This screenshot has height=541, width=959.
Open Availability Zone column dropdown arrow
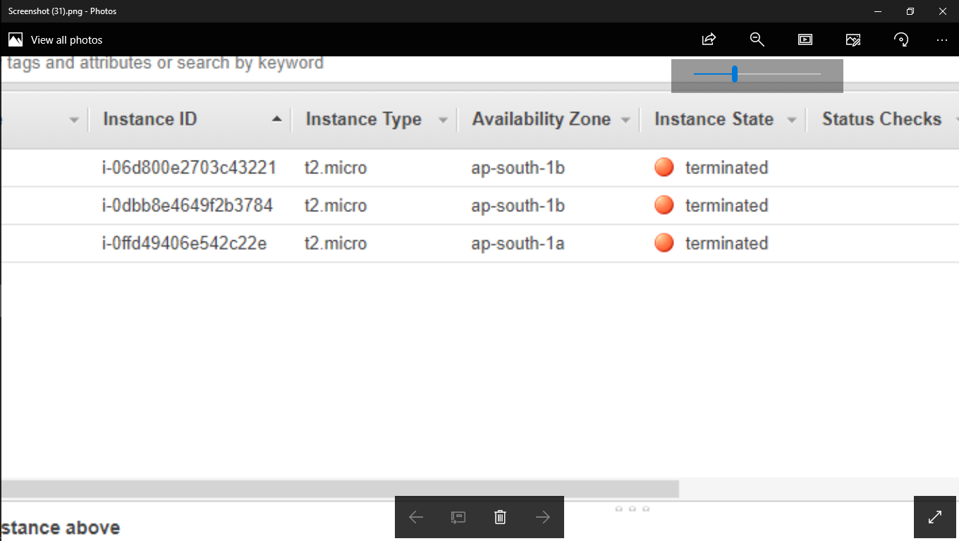pos(625,120)
